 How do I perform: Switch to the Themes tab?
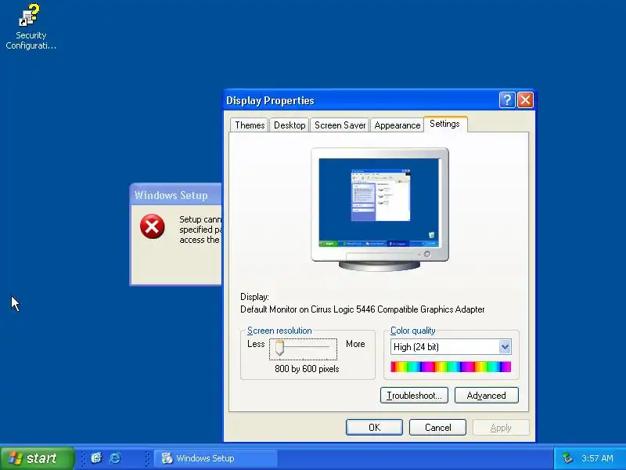(250, 125)
